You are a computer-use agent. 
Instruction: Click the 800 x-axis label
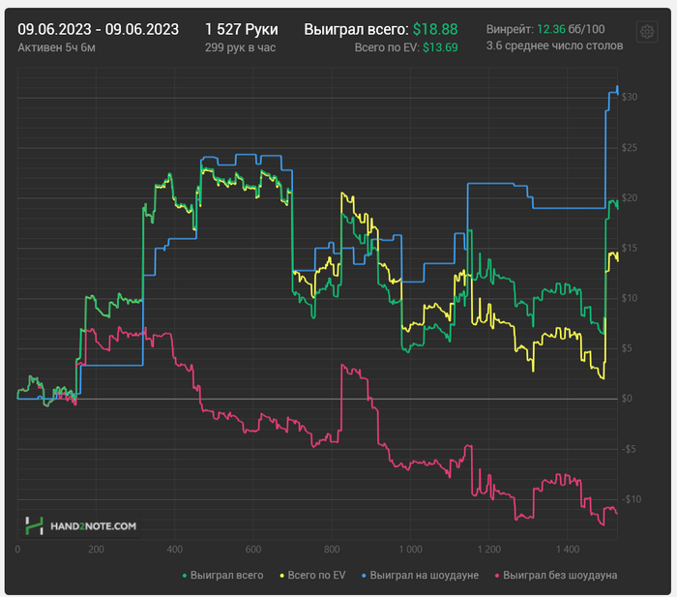click(332, 550)
